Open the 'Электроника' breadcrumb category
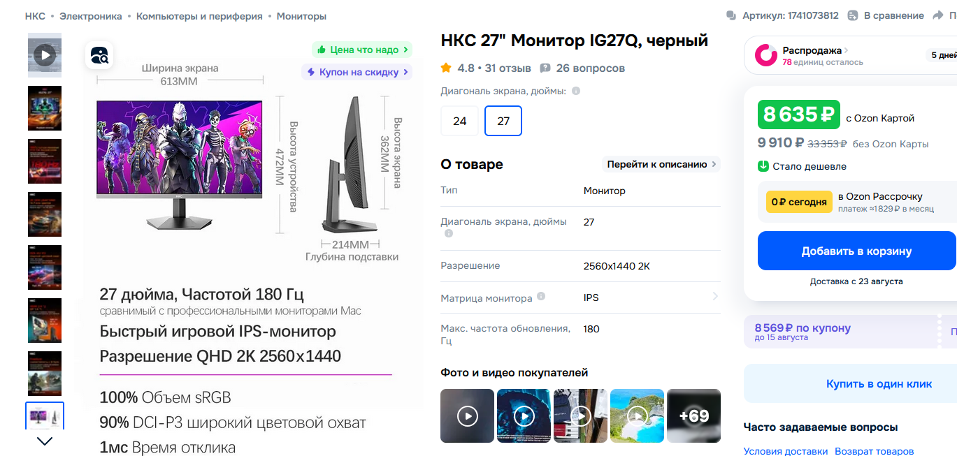This screenshot has width=957, height=456. coord(91,16)
